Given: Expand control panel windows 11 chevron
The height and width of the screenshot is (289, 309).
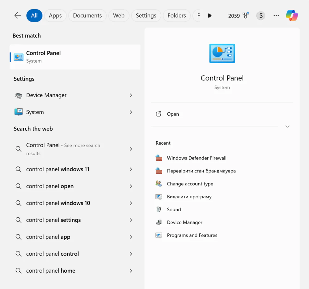Looking at the screenshot, I should [131, 169].
